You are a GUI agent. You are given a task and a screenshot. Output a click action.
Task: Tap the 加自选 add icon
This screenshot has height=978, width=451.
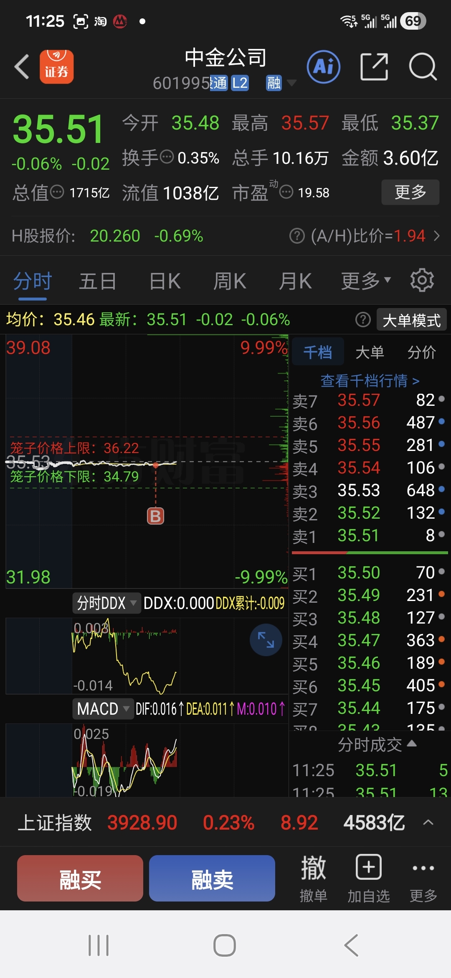point(368,879)
